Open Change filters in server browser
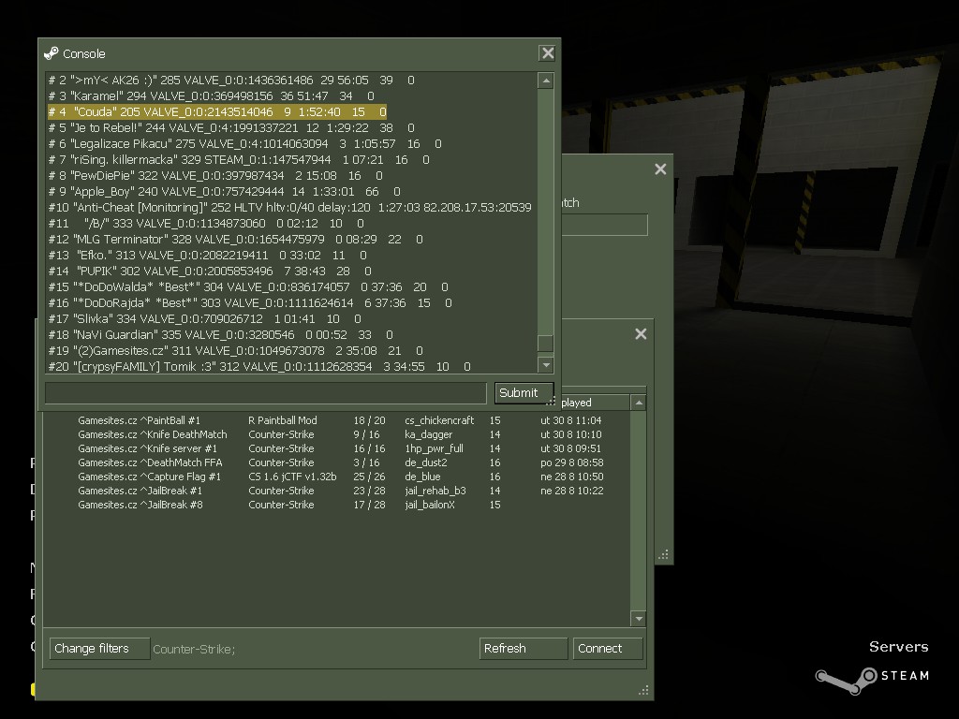 coord(99,649)
